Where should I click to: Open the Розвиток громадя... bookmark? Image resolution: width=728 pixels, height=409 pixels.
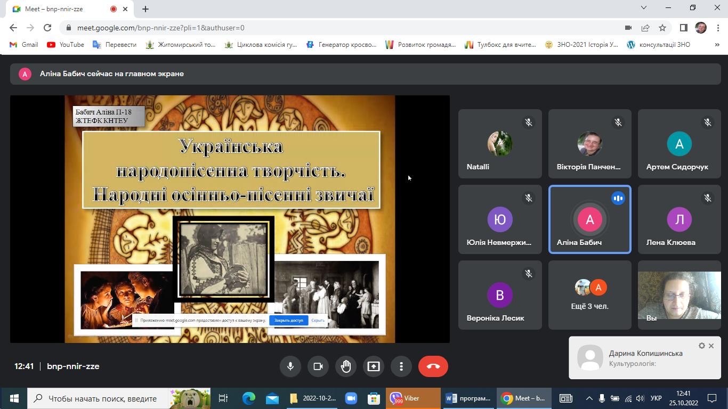click(x=420, y=45)
